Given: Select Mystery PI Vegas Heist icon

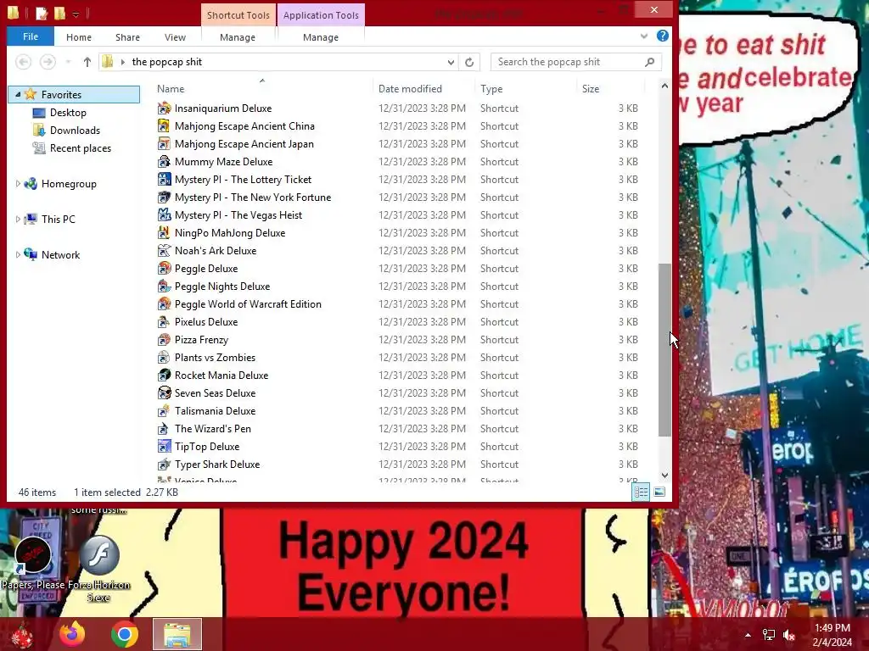Looking at the screenshot, I should point(164,214).
